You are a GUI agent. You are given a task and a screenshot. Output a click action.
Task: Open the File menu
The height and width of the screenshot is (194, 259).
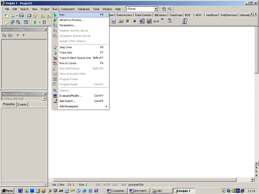(x=7, y=9)
